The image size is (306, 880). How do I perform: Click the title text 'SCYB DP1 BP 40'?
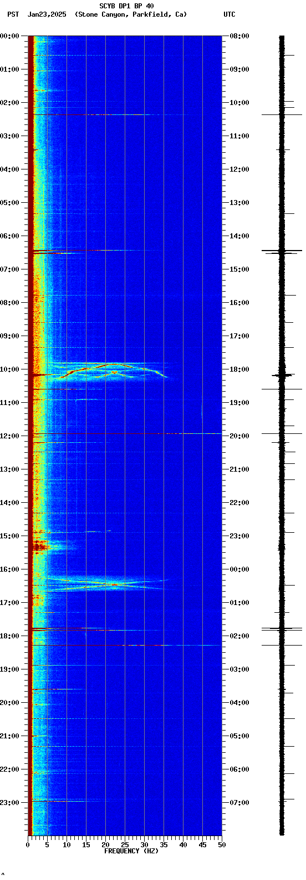tap(126, 6)
